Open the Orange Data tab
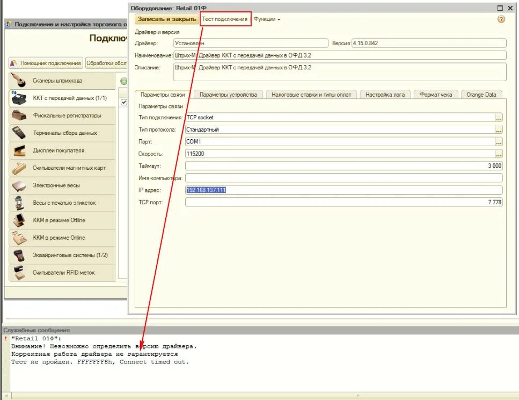This screenshot has height=400, width=519. click(x=481, y=95)
